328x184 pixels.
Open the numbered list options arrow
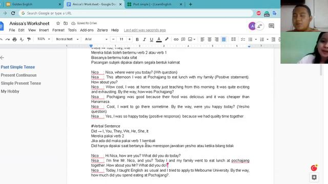click(x=268, y=39)
